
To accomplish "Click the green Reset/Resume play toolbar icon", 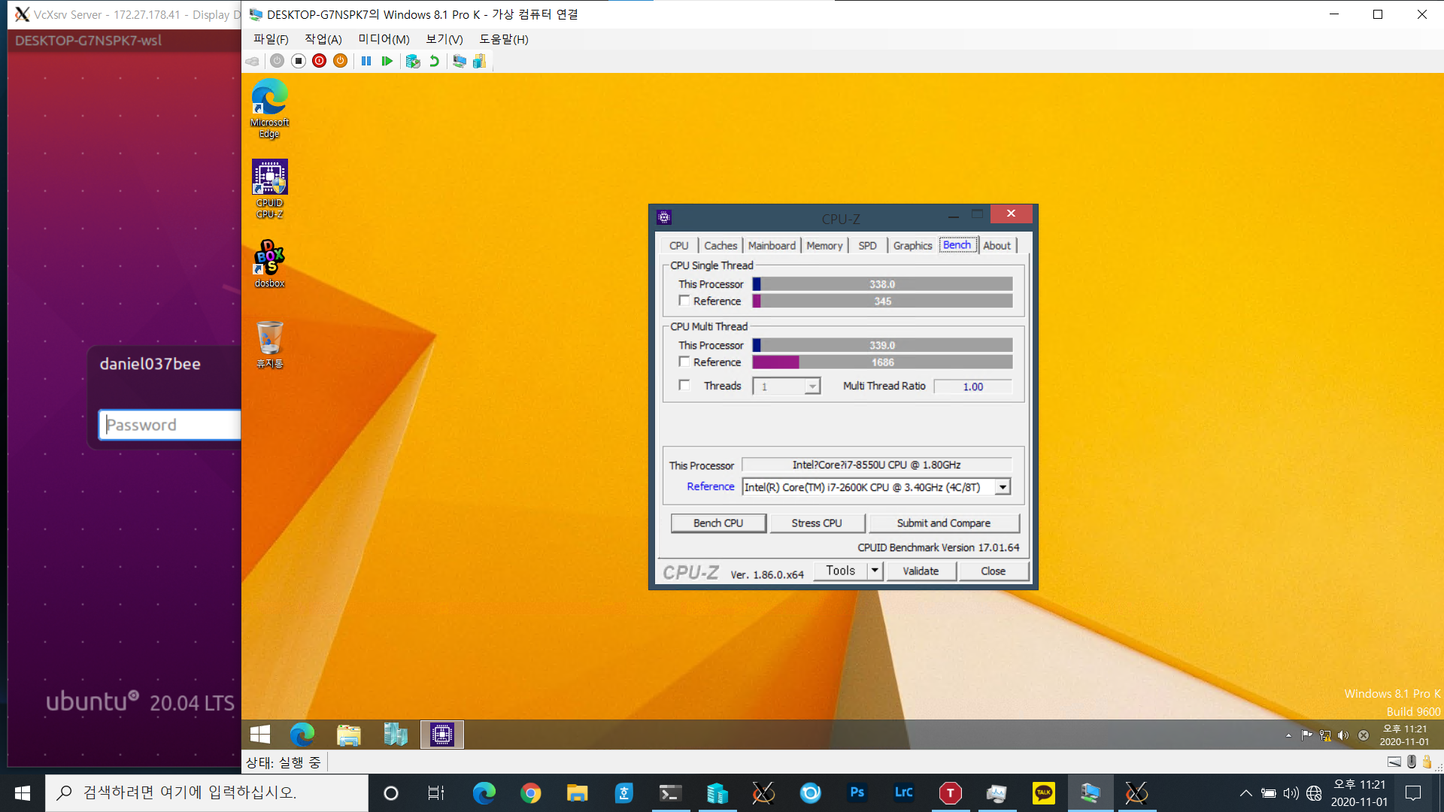I will [x=387, y=61].
